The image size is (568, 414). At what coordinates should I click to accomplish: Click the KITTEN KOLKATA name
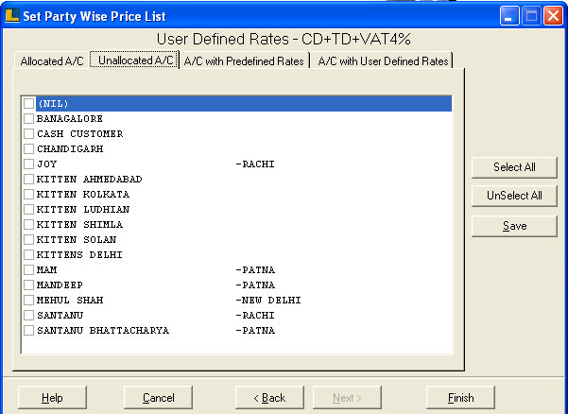pyautogui.click(x=83, y=194)
